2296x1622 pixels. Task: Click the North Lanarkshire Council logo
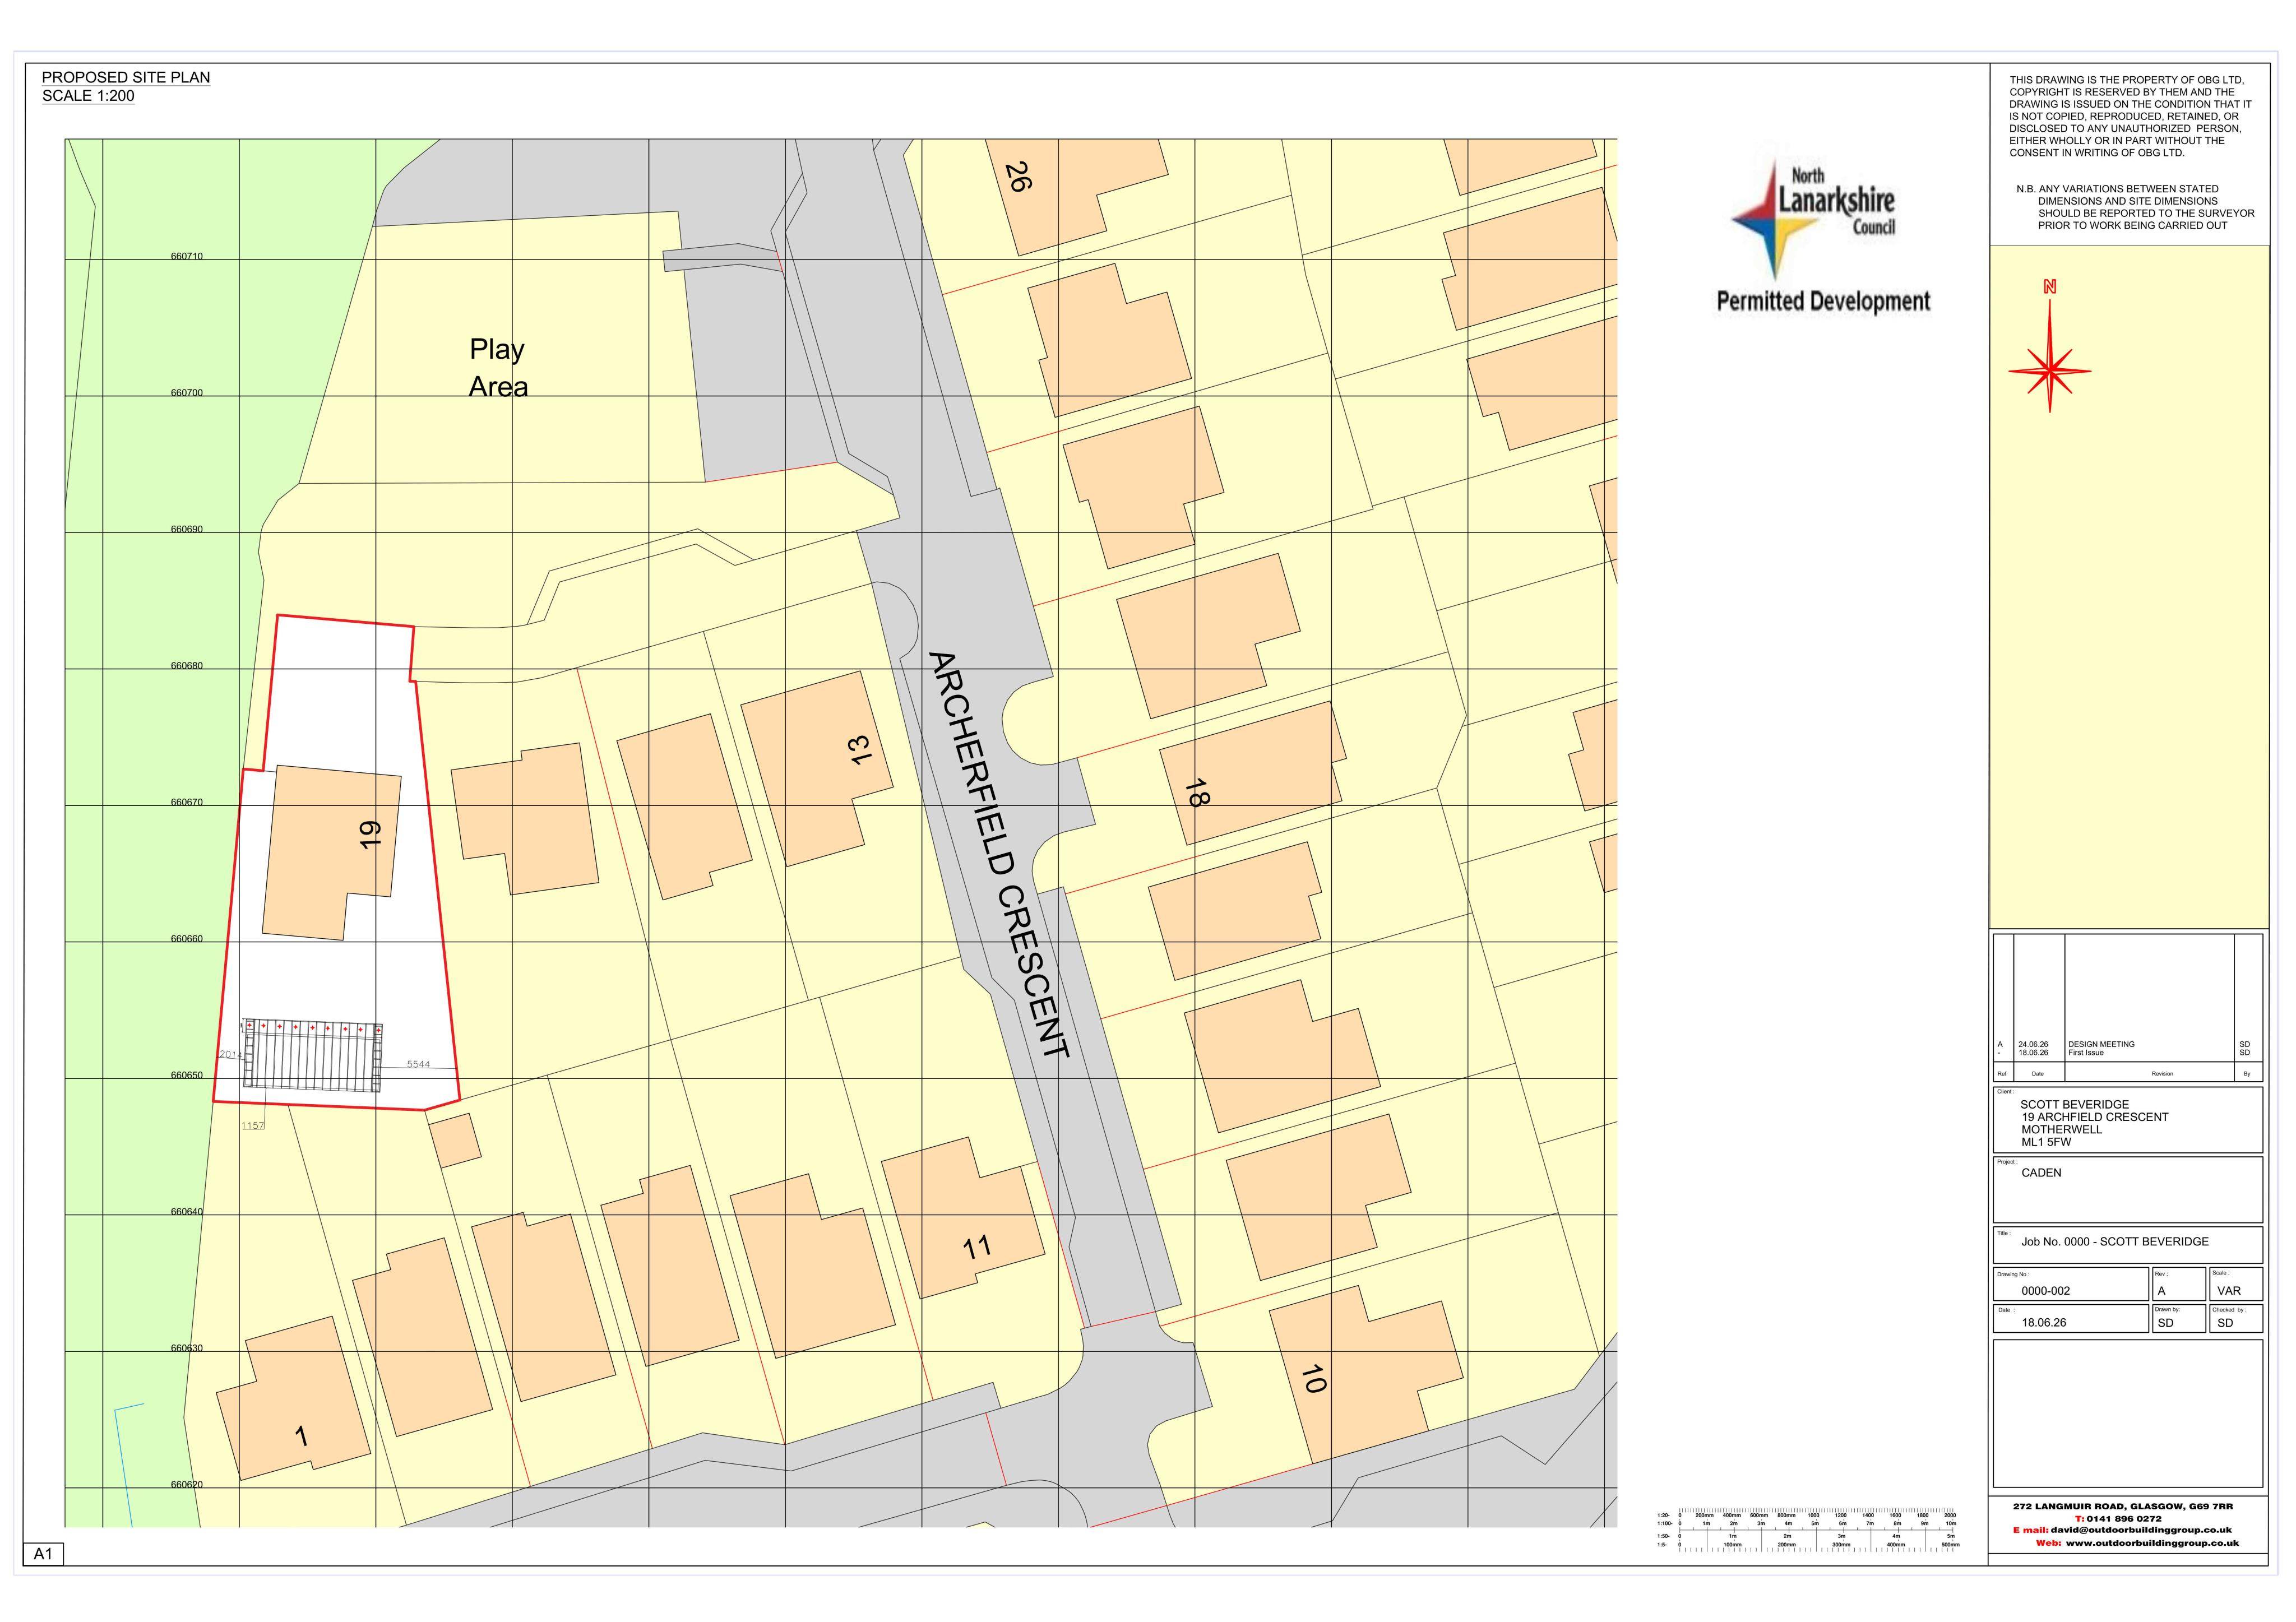(1813, 219)
